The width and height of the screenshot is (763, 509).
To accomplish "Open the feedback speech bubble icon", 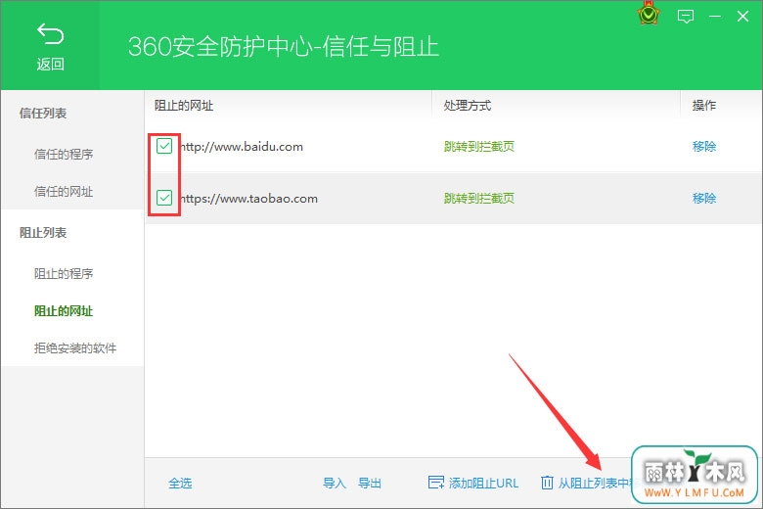I will pos(685,17).
